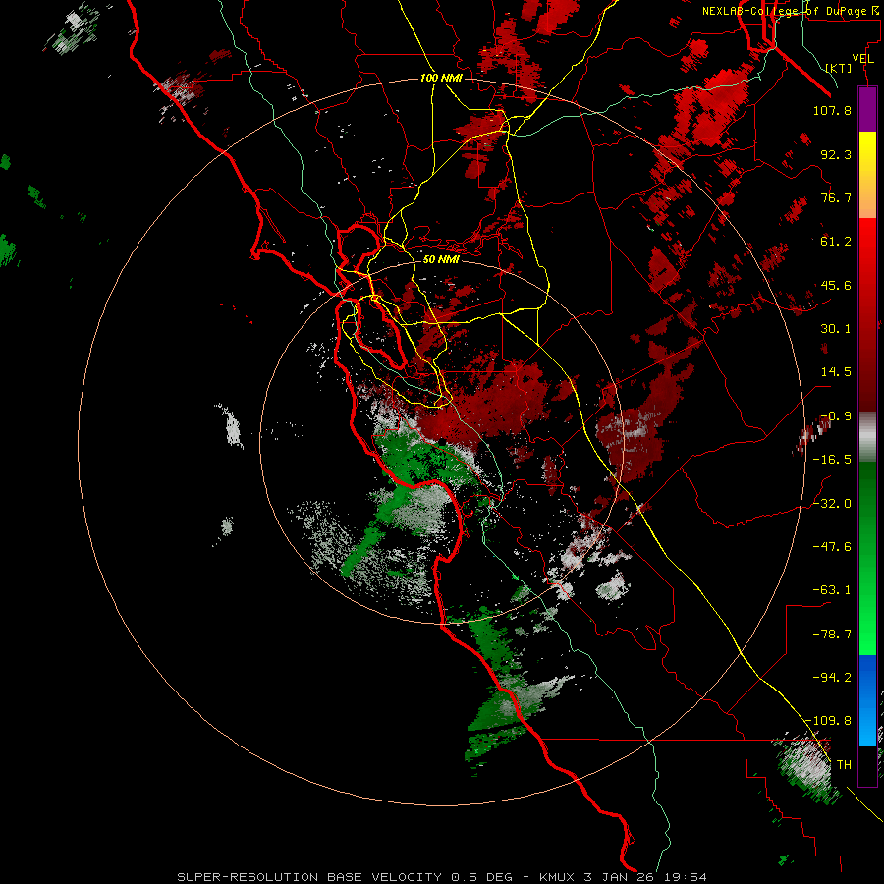Click the purple segment of velocity color bar
This screenshot has height=884, width=884.
tap(867, 110)
